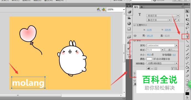
Task: Click the Edit Scene clapperboard icon
Action: (99, 9)
